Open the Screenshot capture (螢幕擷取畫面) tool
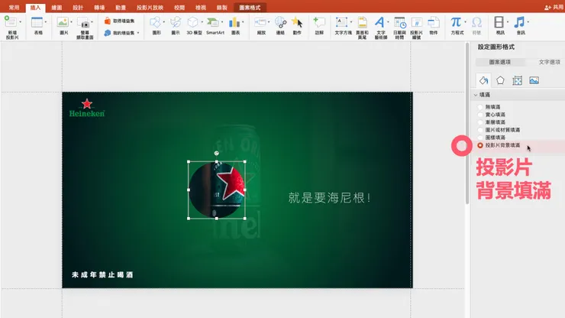Viewport: 565px width, 318px height. click(85, 28)
